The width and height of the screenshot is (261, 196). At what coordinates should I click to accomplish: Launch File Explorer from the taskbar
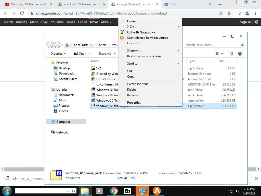point(85,191)
